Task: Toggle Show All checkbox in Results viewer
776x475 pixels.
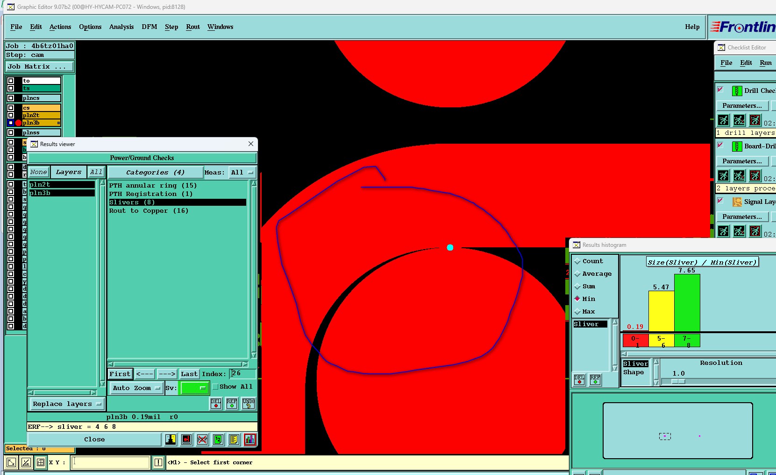Action: (216, 387)
